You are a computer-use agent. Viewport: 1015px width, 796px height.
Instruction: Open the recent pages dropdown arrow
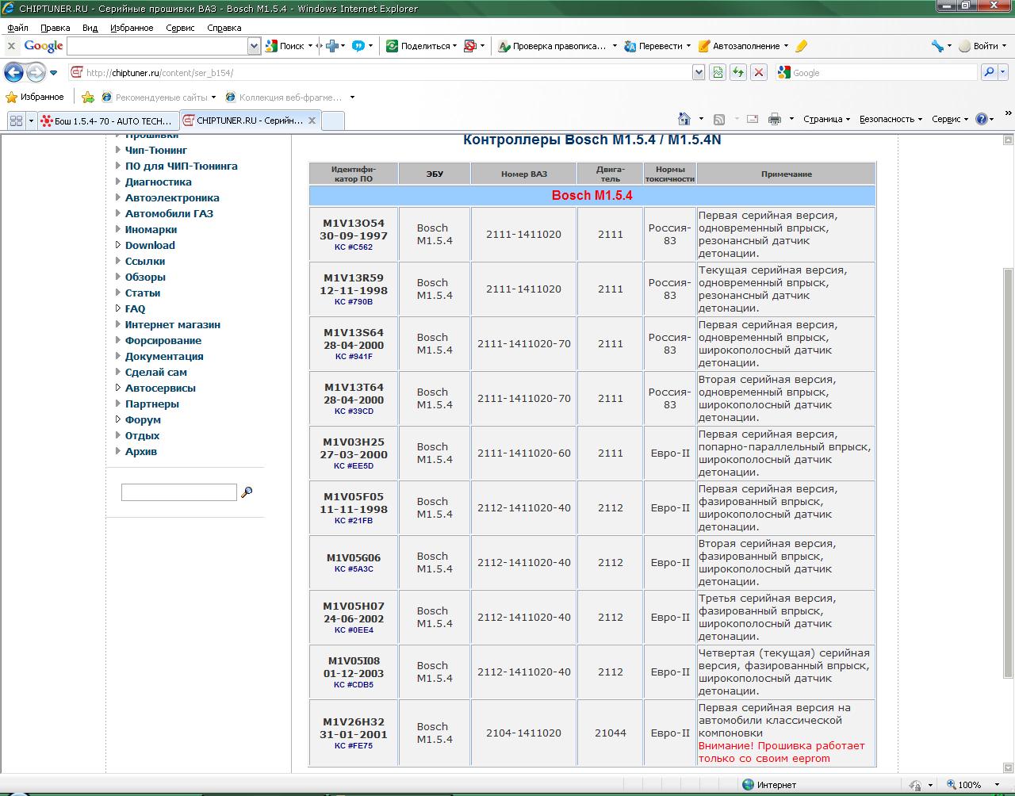tap(53, 73)
